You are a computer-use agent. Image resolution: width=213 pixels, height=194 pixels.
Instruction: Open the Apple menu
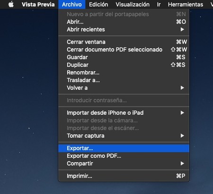pyautogui.click(x=11, y=4)
